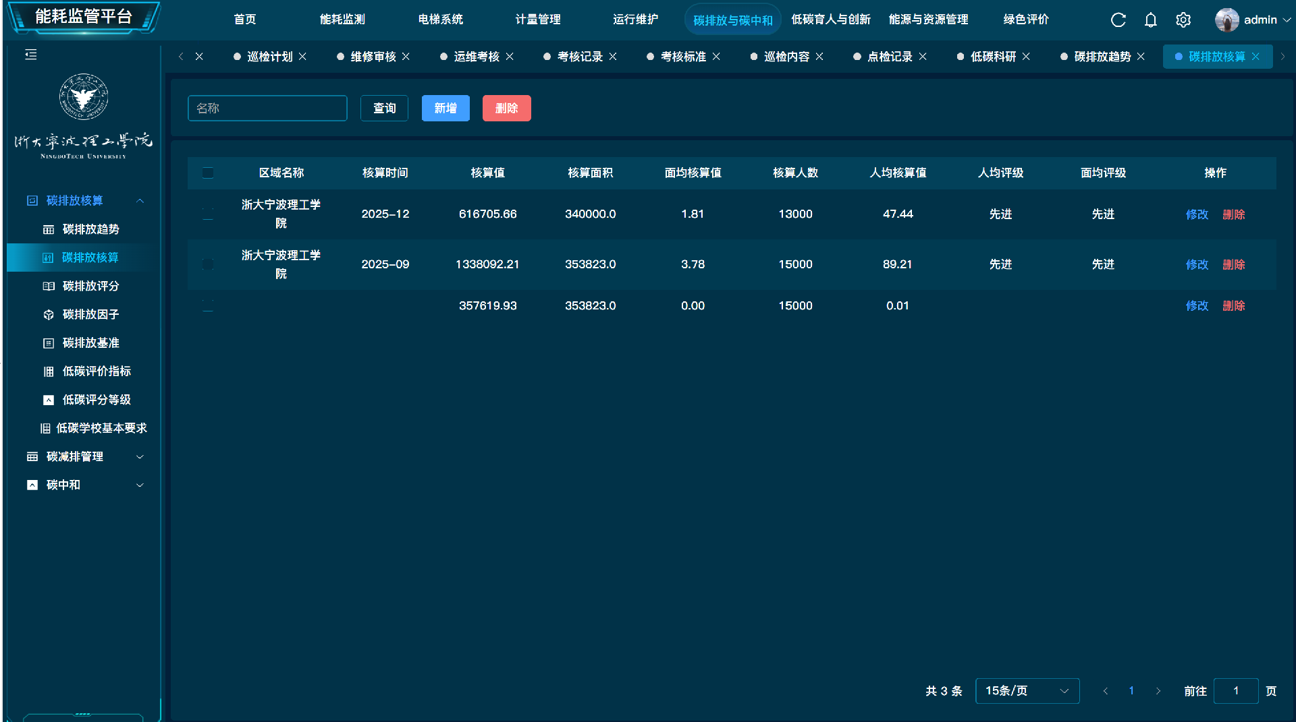Open notifications bell icon
This screenshot has width=1296, height=722.
[1150, 20]
